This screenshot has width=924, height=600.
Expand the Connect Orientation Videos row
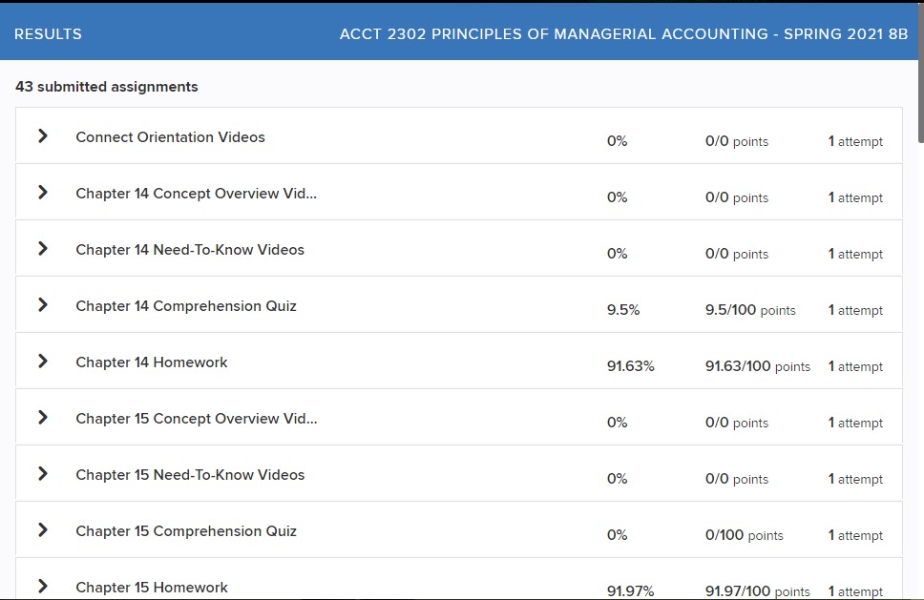point(43,136)
